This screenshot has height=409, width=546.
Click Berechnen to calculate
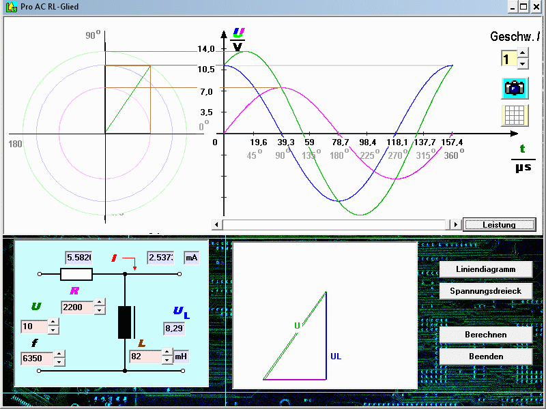coord(486,335)
